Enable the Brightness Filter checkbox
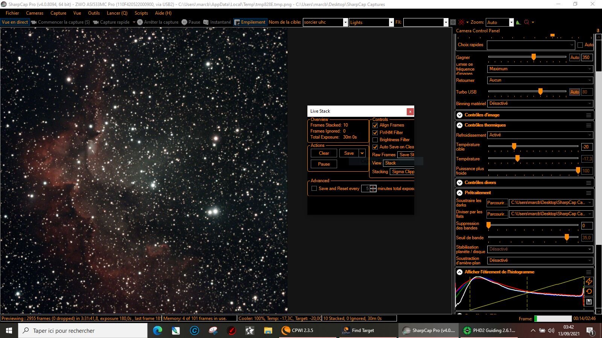Image resolution: width=602 pixels, height=338 pixels. point(375,140)
